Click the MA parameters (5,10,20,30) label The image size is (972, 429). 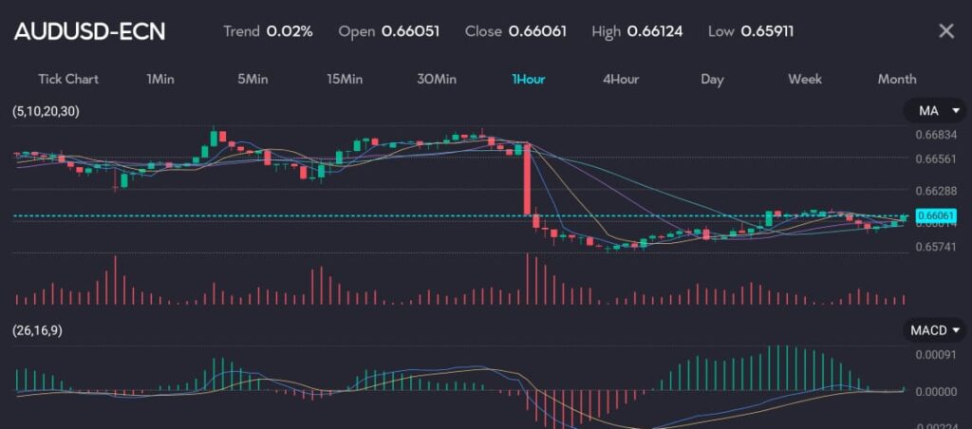pos(46,112)
